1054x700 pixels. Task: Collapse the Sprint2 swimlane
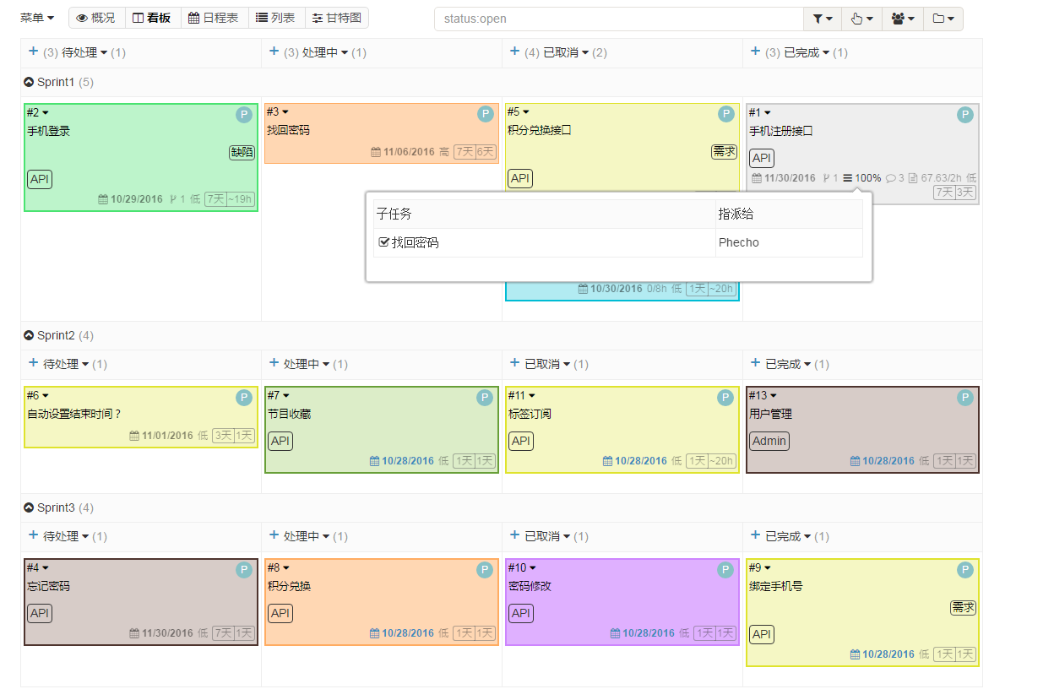(x=29, y=335)
